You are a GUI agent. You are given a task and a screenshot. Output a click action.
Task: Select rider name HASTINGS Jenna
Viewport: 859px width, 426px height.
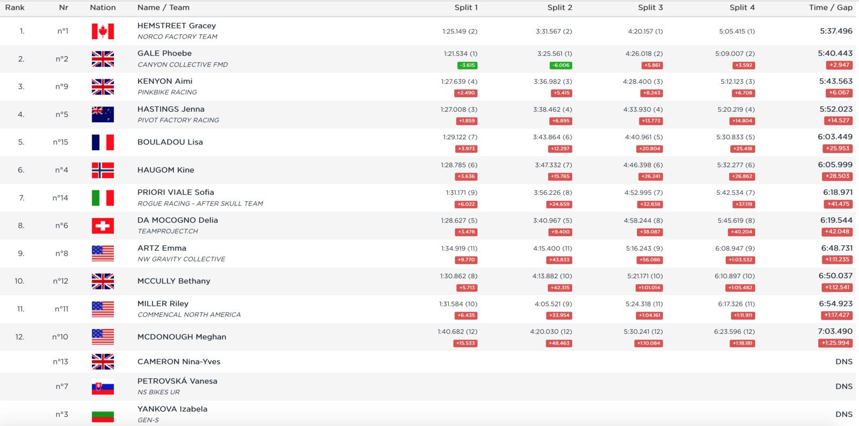171,109
